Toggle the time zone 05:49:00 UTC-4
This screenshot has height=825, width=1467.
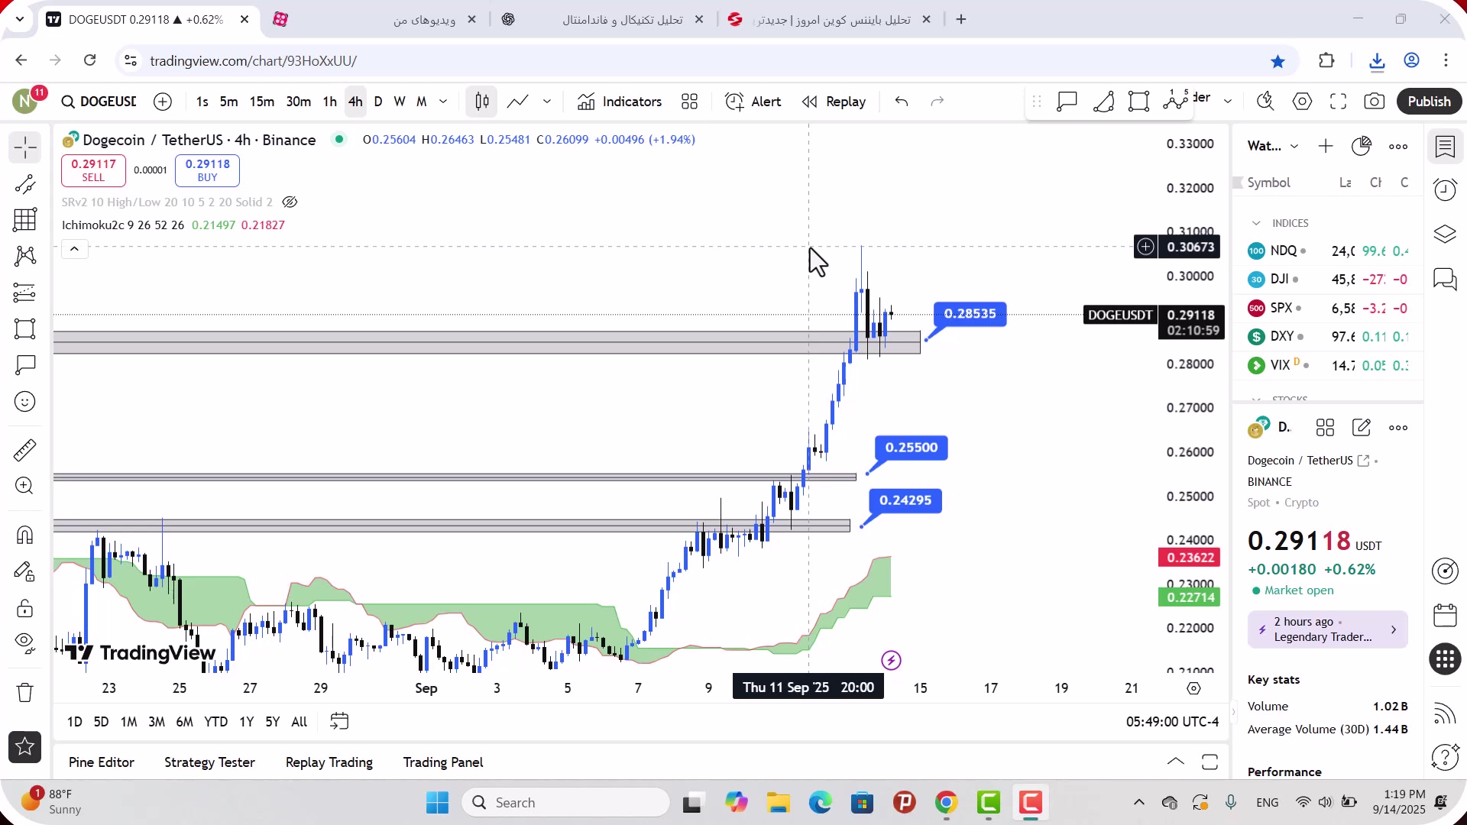tap(1172, 722)
